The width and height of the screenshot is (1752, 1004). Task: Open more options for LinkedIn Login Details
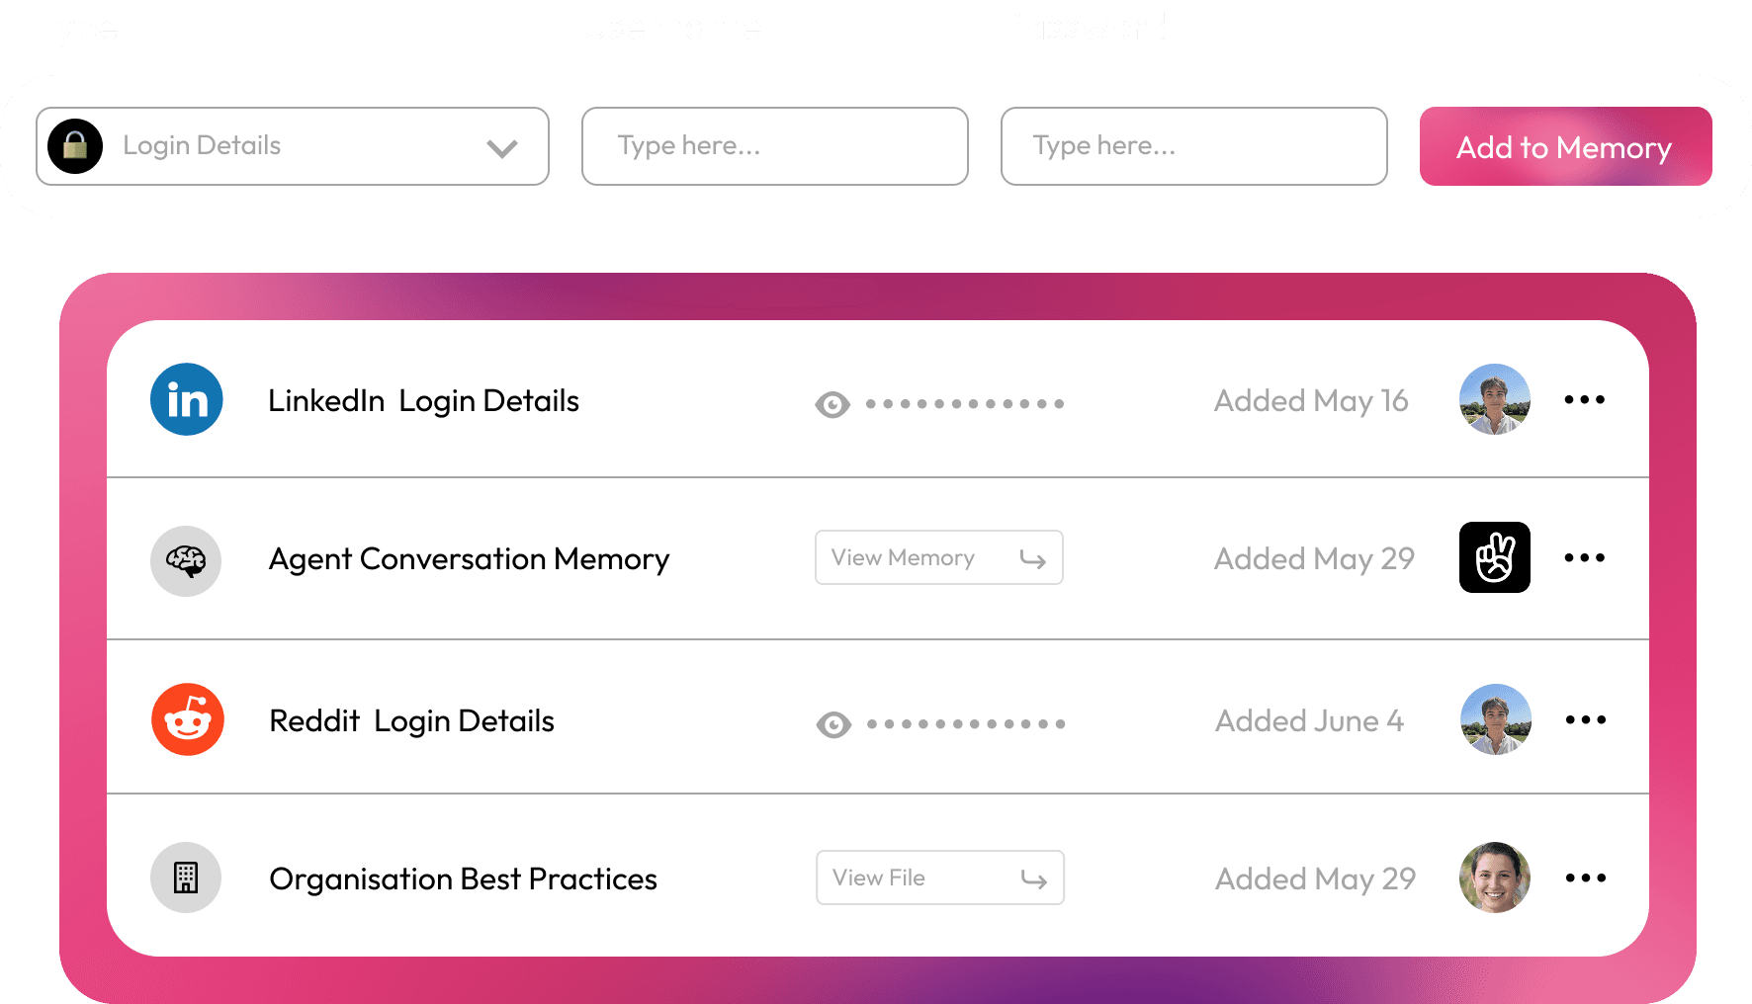[x=1584, y=400]
